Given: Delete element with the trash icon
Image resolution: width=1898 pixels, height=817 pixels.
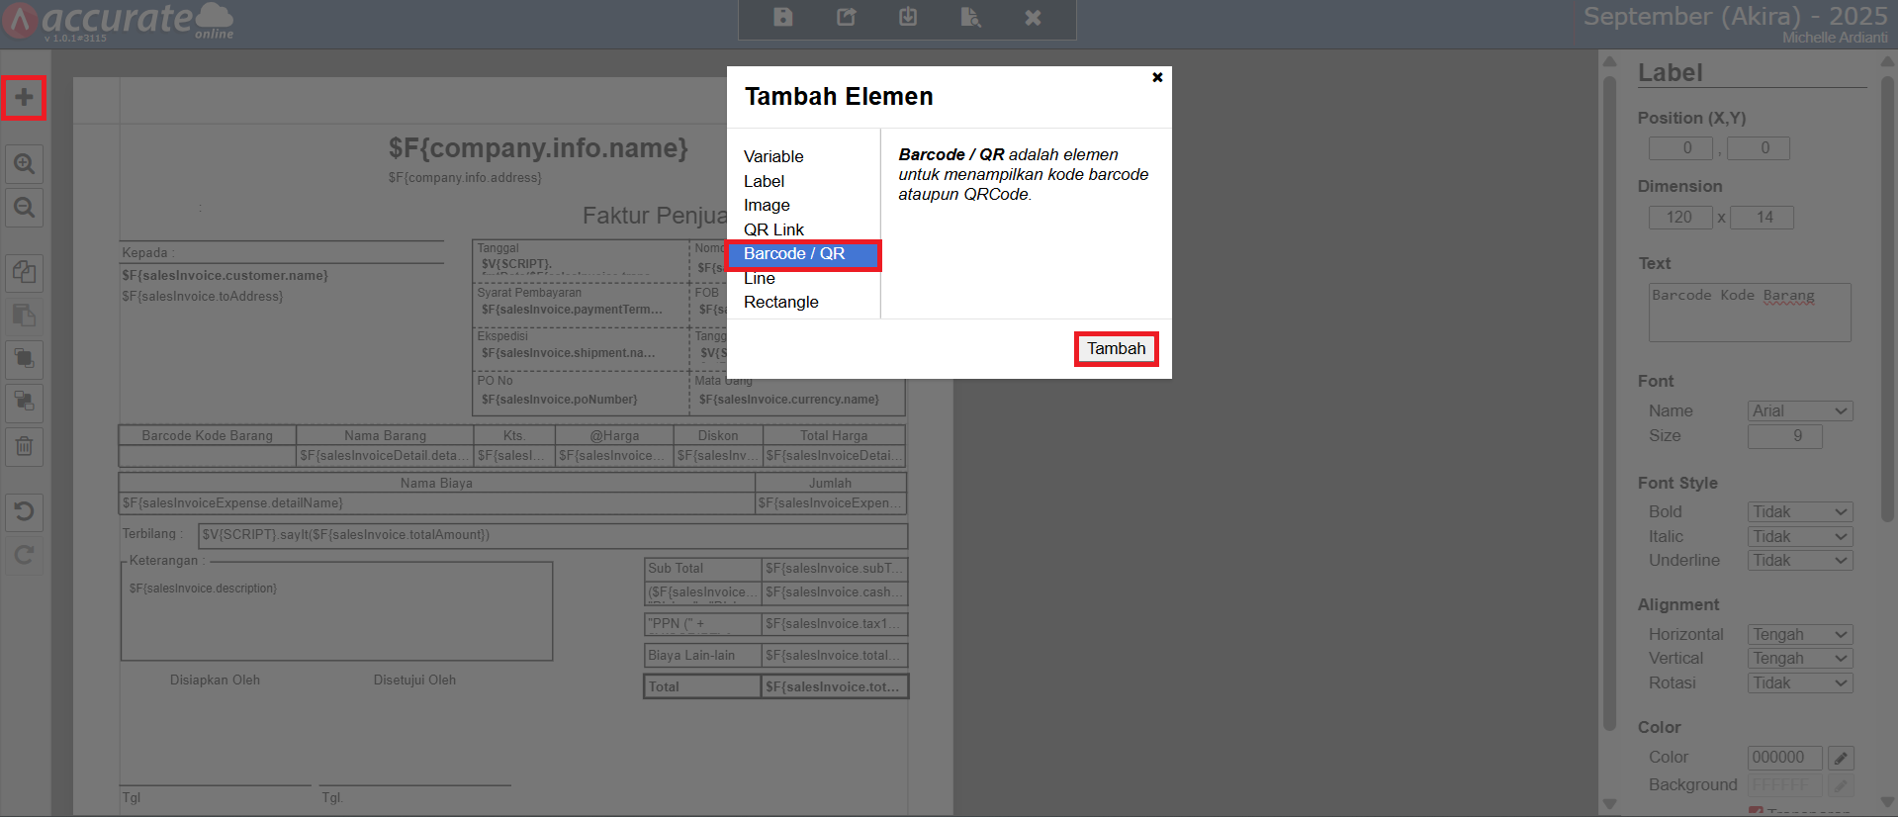Looking at the screenshot, I should click(x=24, y=446).
